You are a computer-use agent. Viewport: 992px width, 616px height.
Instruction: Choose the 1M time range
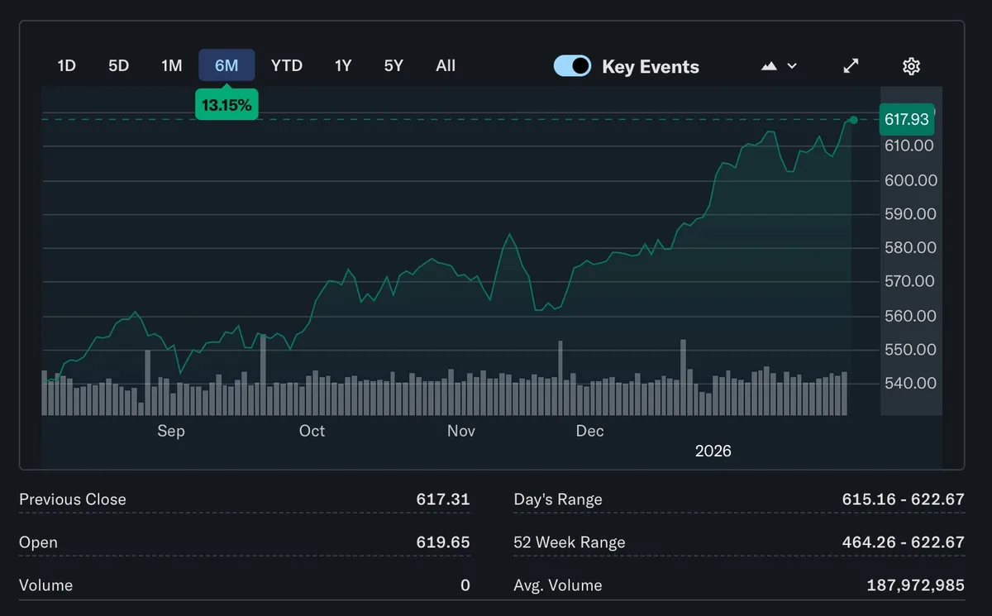[172, 65]
